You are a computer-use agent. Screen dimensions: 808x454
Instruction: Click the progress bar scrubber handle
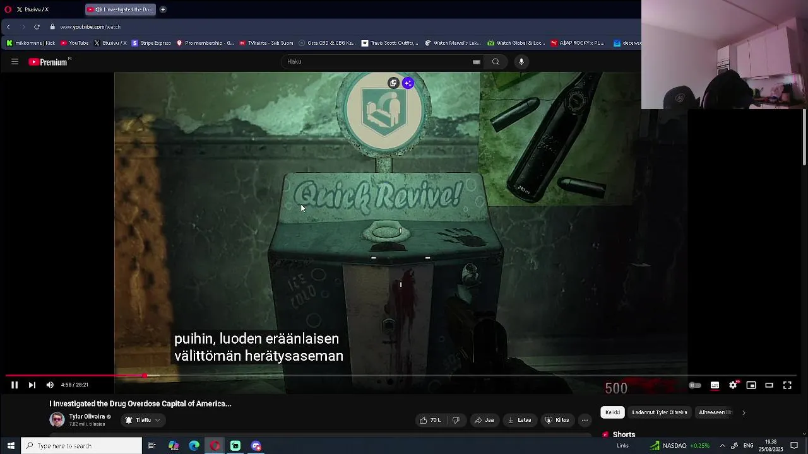[x=145, y=376]
